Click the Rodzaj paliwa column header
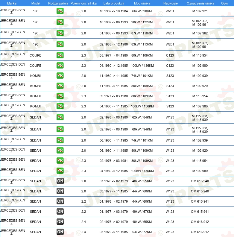Viewport: 234px width, 237px height. [58, 3]
